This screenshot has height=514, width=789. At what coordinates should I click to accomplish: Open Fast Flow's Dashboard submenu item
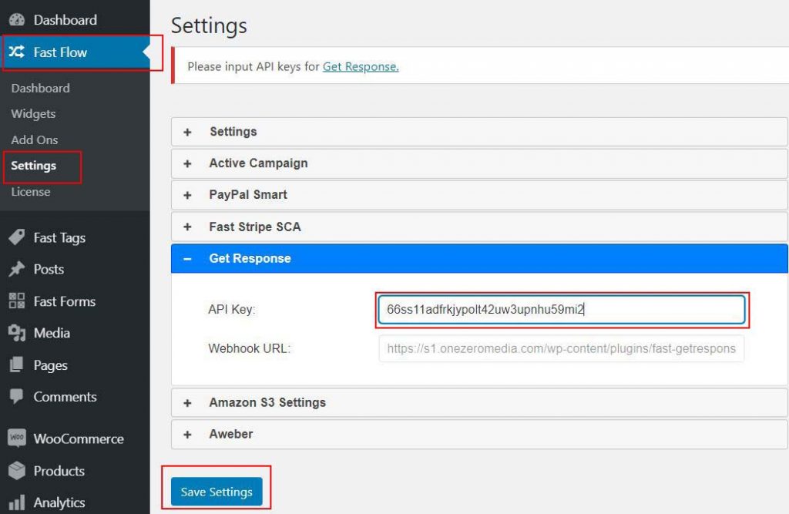[40, 88]
